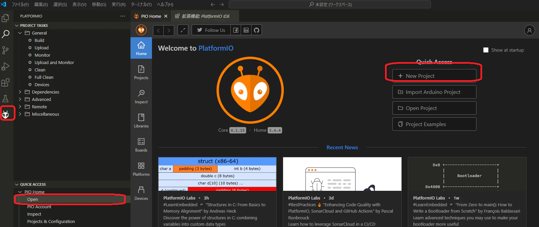Open Boards in PIO sidebar
Viewport: 539px width, 227px height.
click(x=141, y=145)
